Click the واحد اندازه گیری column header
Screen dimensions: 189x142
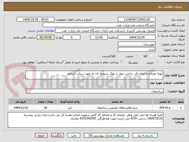(x=70, y=102)
